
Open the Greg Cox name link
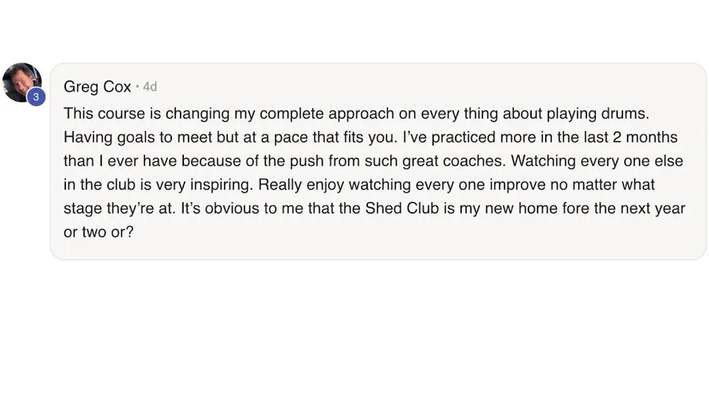(x=97, y=87)
